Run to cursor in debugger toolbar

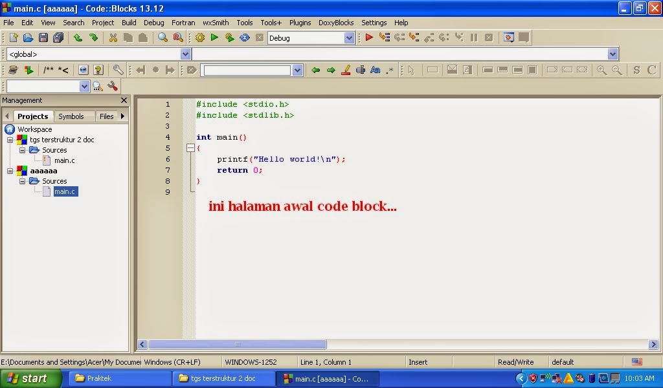[x=385, y=38]
